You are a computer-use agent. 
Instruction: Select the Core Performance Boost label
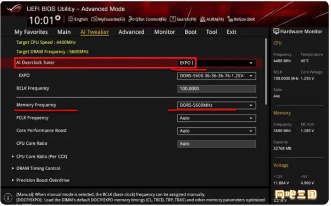pyautogui.click(x=41, y=131)
